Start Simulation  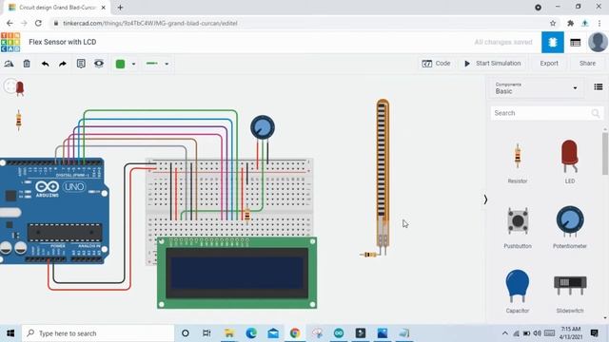(x=493, y=64)
